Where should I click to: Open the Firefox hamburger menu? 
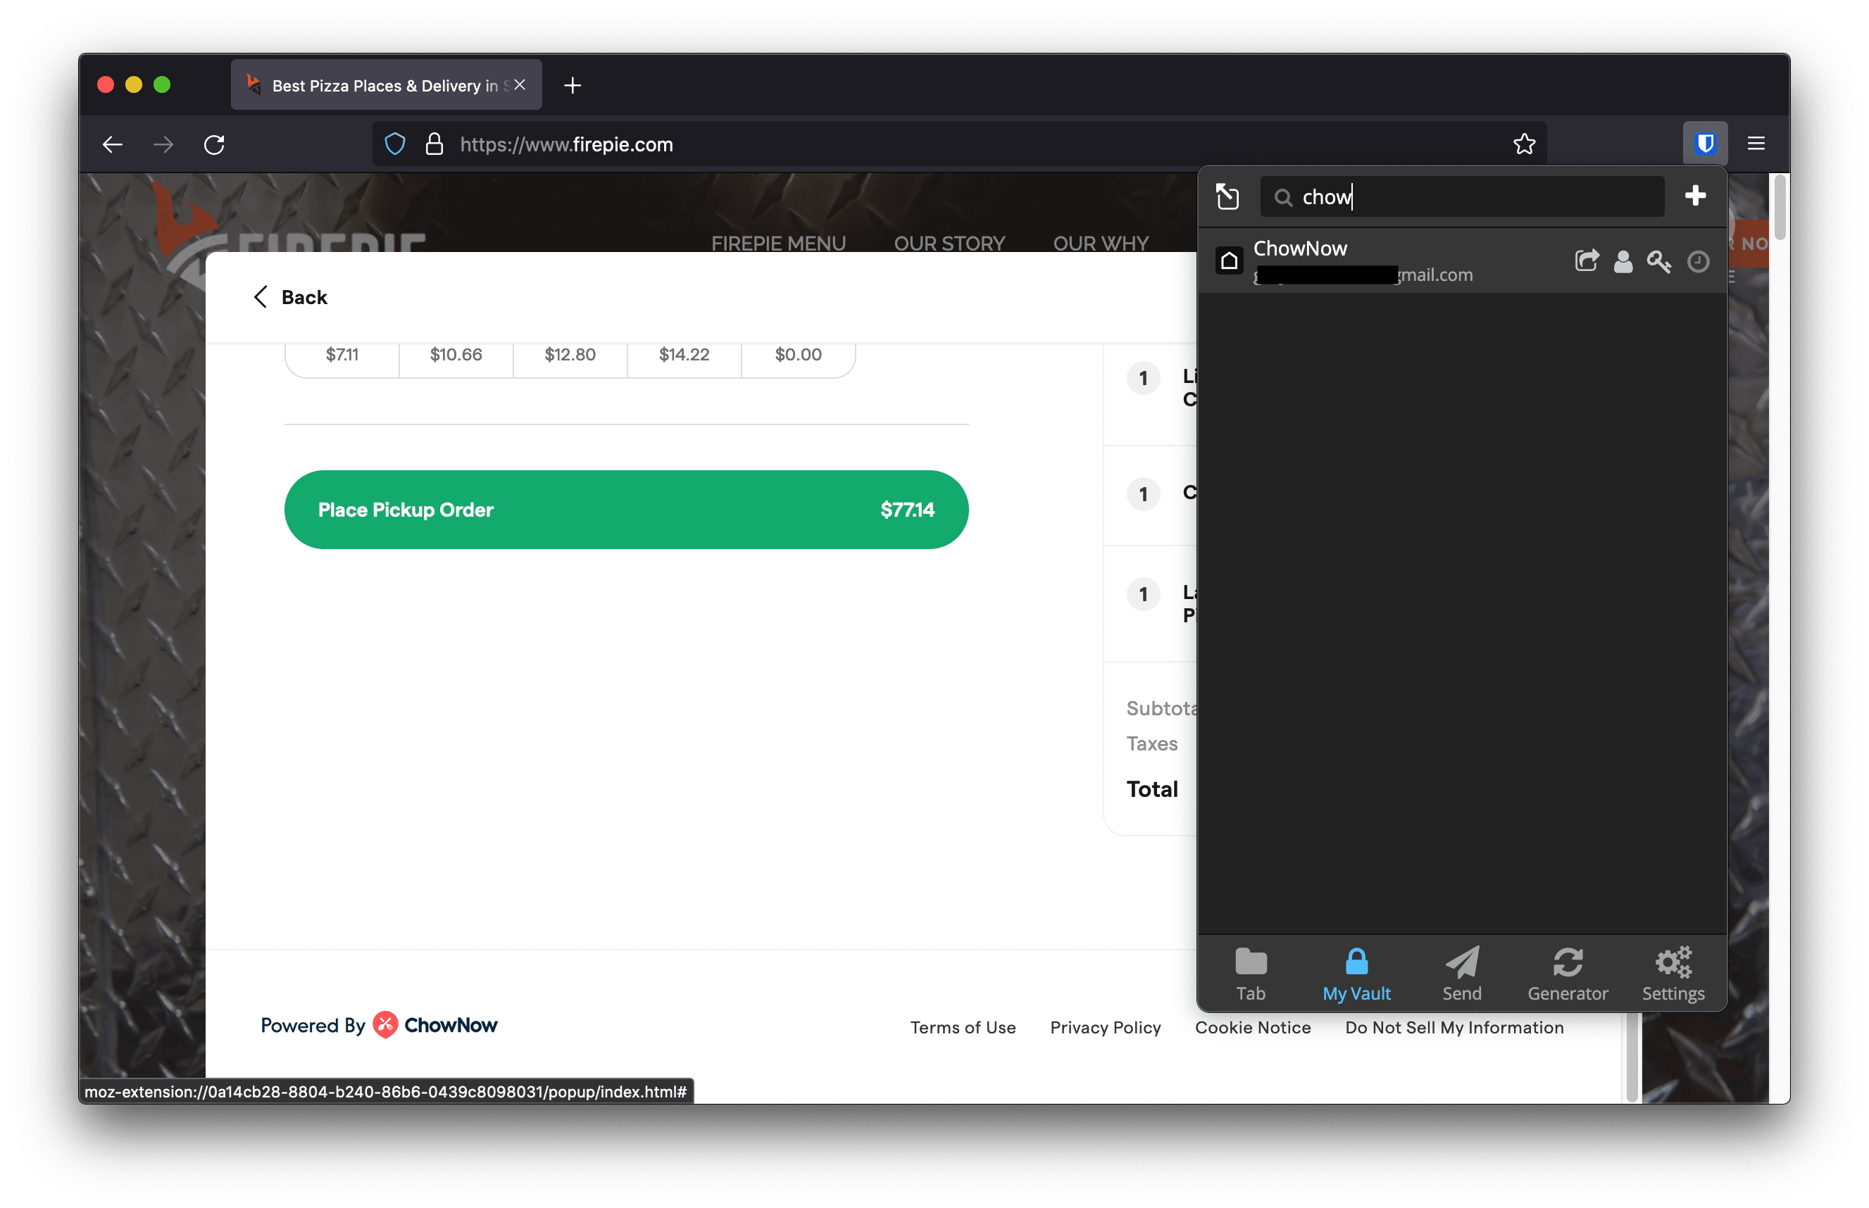point(1755,144)
